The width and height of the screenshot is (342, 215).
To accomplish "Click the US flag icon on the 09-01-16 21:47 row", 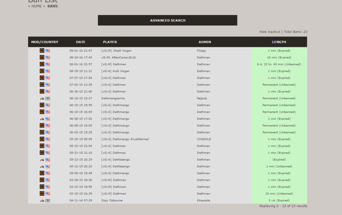I will [x=48, y=51].
